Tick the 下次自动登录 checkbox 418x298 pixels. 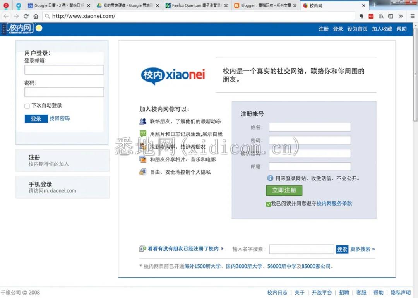[x=27, y=106]
